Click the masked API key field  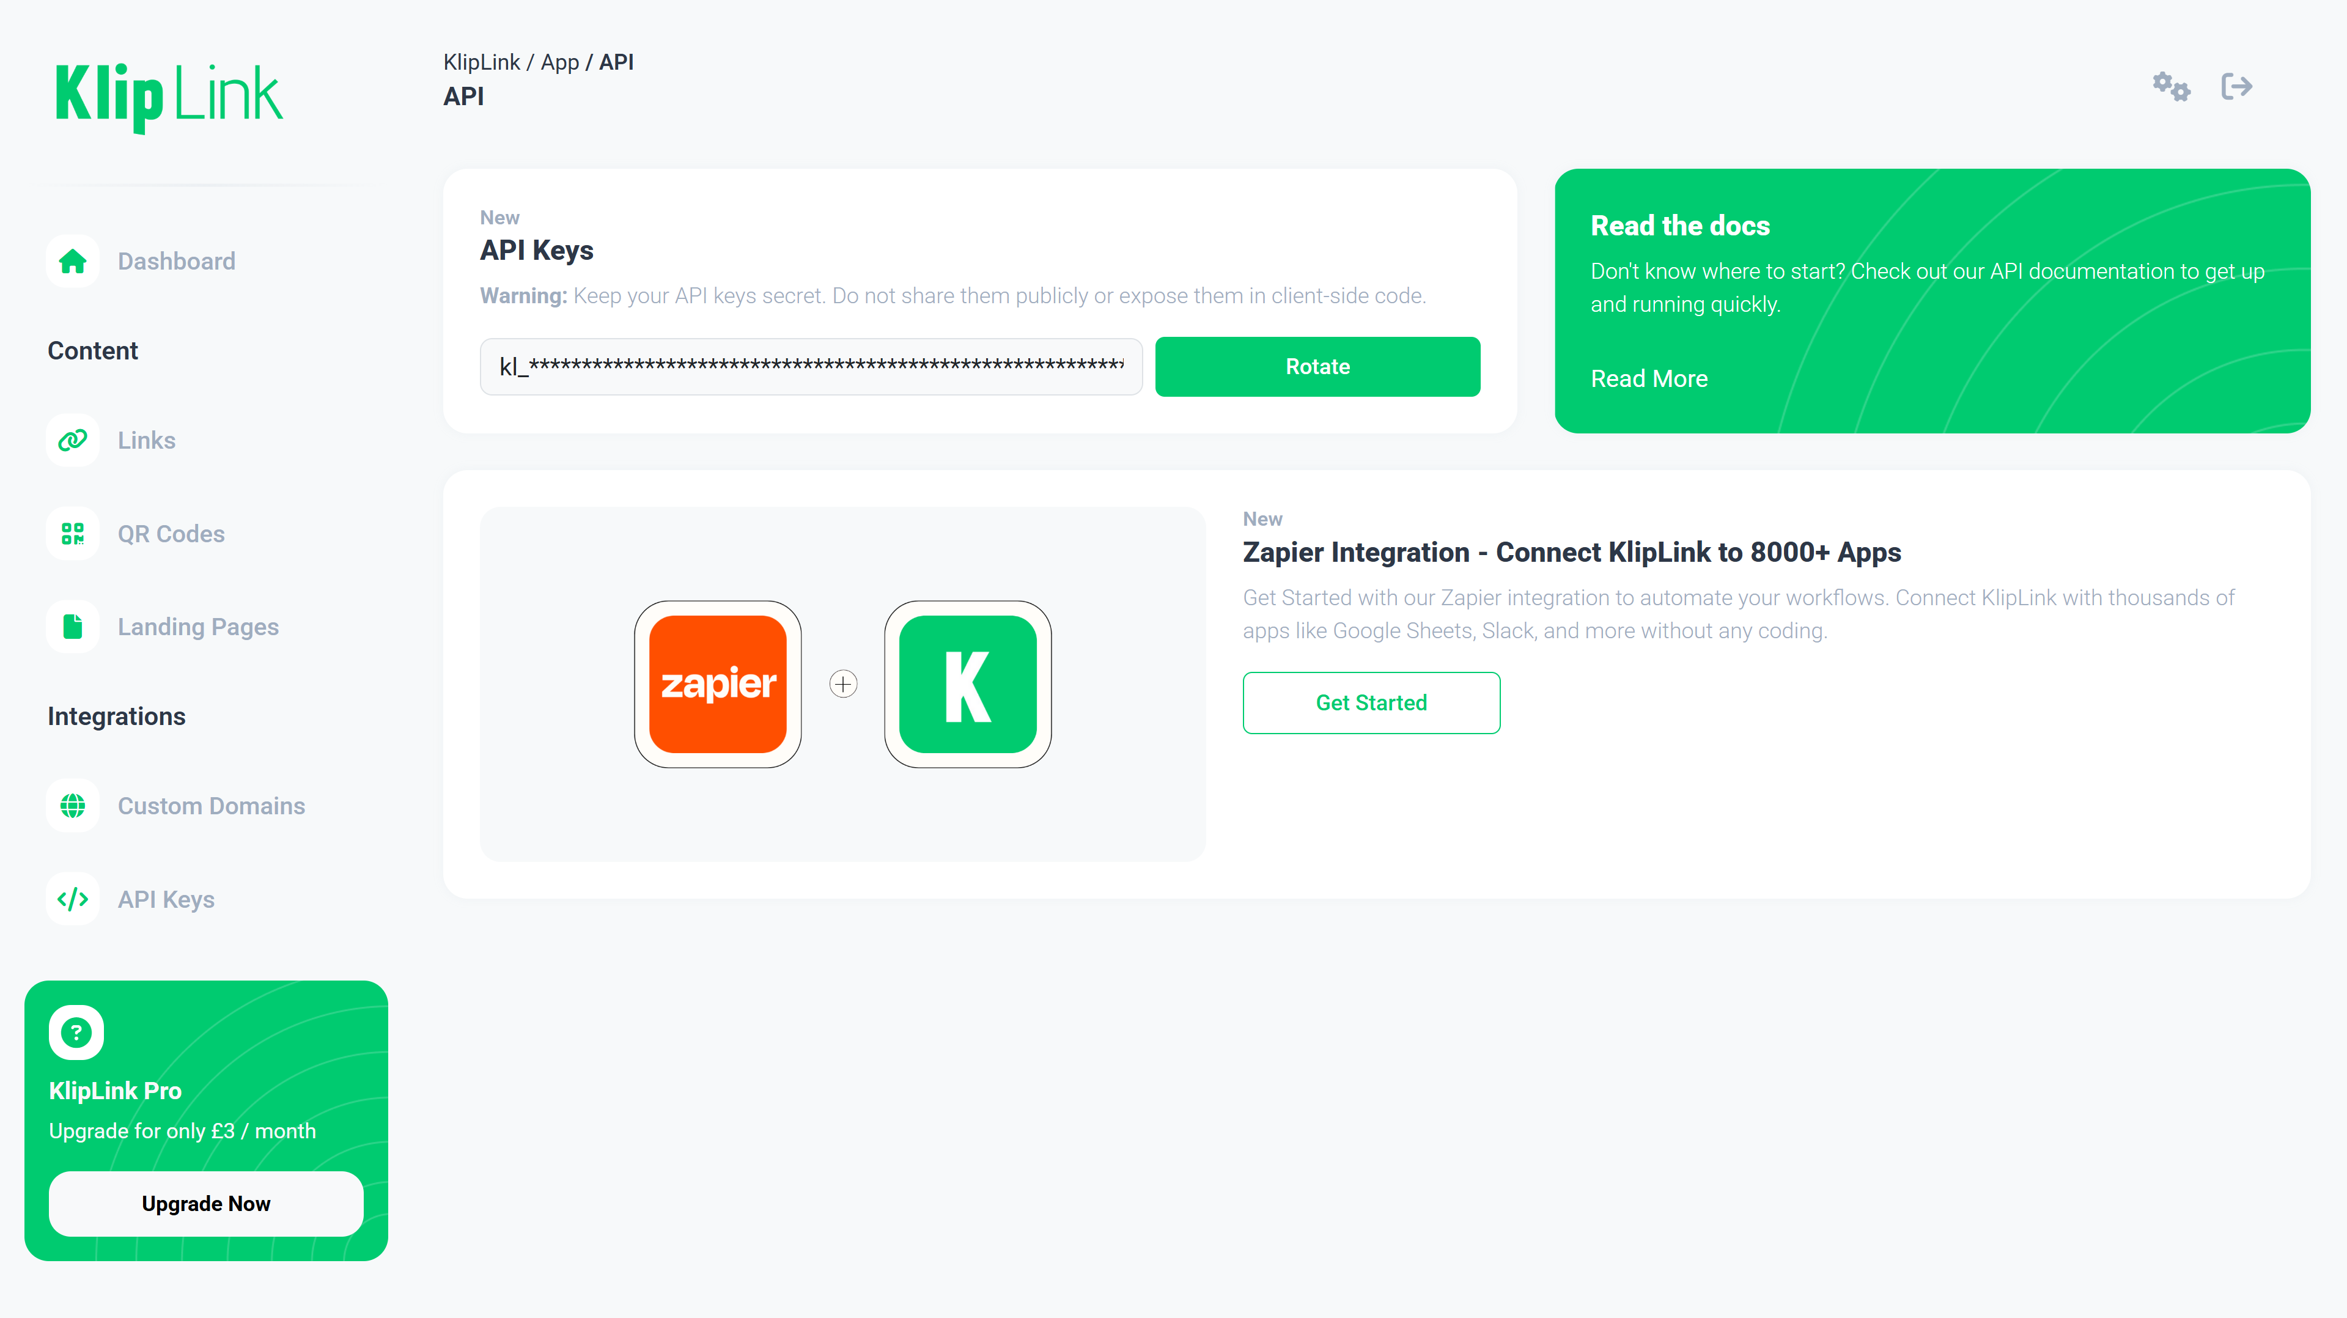(x=811, y=367)
